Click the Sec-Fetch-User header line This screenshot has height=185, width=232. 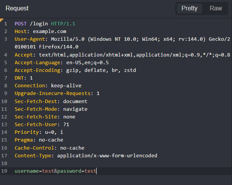coord(41,125)
